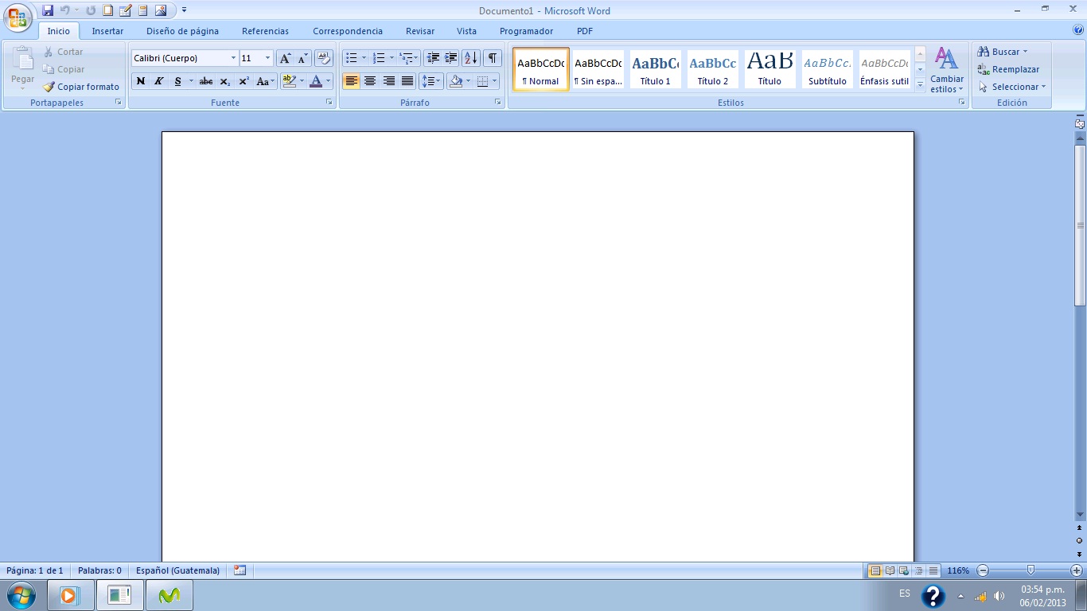Click the Ordenar alphabetical sort icon
The image size is (1087, 611).
click(x=471, y=58)
